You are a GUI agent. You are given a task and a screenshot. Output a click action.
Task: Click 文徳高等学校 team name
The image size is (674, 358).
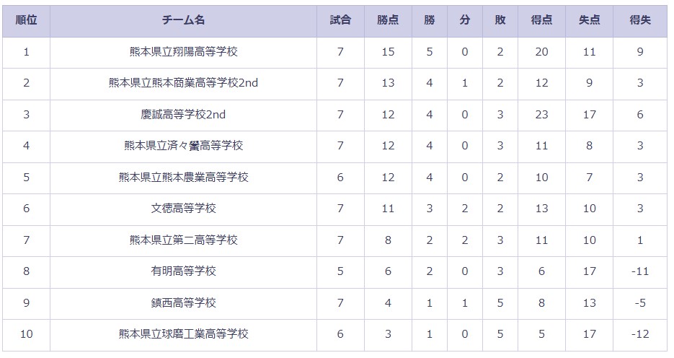pos(184,209)
